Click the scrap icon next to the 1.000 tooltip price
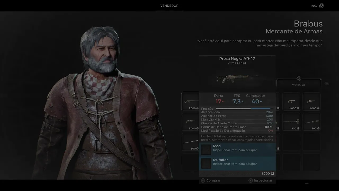339x191 pixels. [273, 173]
